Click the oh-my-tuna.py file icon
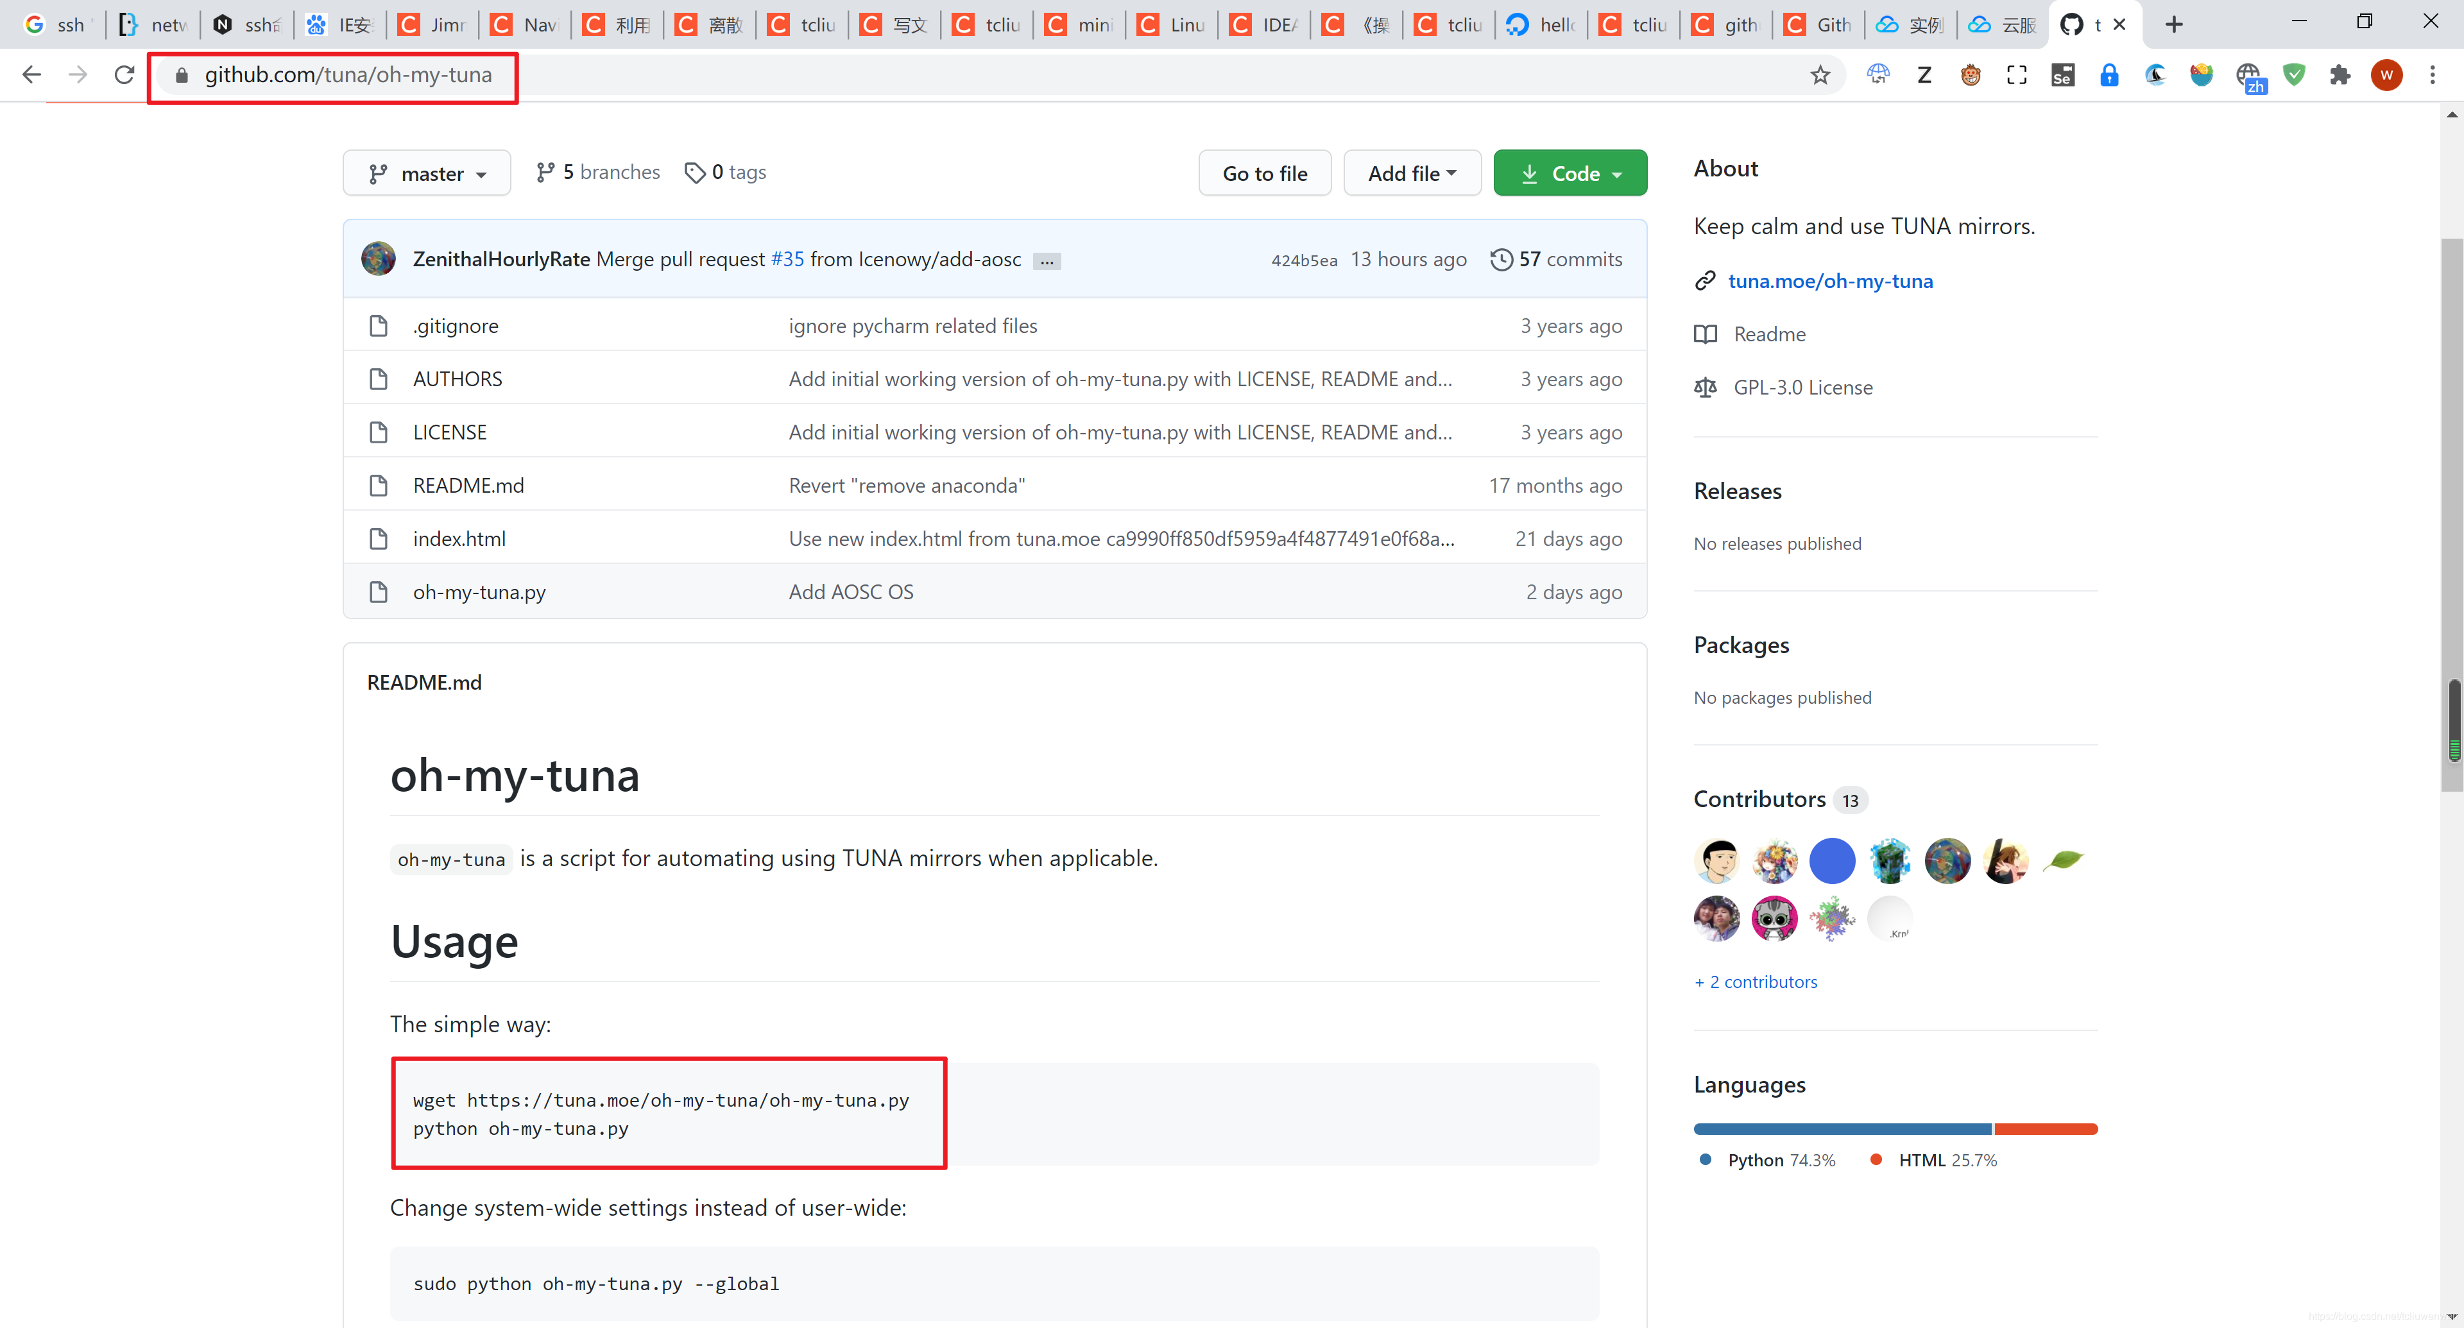Viewport: 2464px width, 1328px height. 379,592
